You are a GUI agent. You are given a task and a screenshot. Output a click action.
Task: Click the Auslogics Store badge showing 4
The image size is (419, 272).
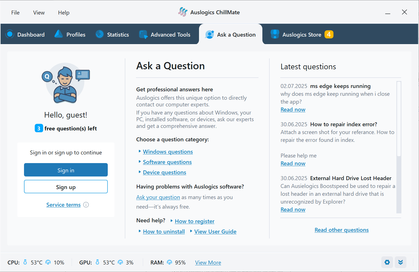click(329, 34)
